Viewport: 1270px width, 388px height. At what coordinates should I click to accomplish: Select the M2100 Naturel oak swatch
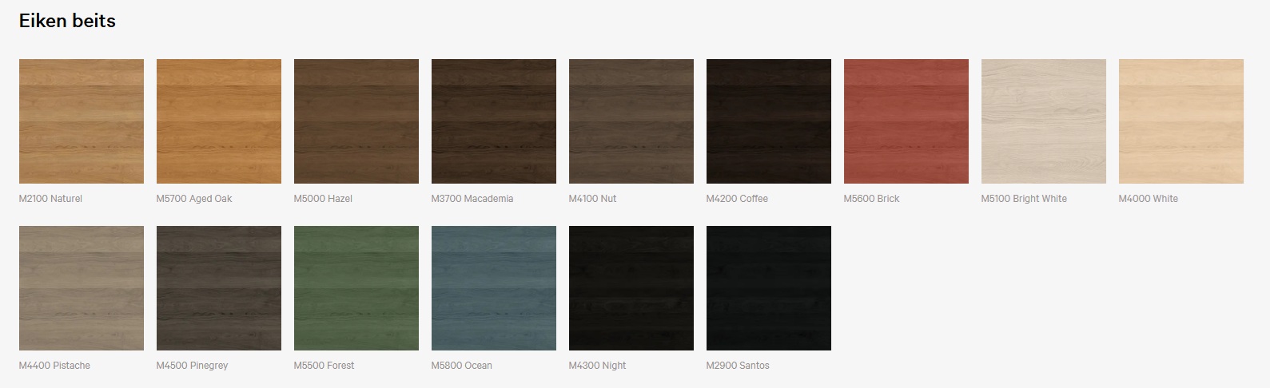(x=82, y=121)
